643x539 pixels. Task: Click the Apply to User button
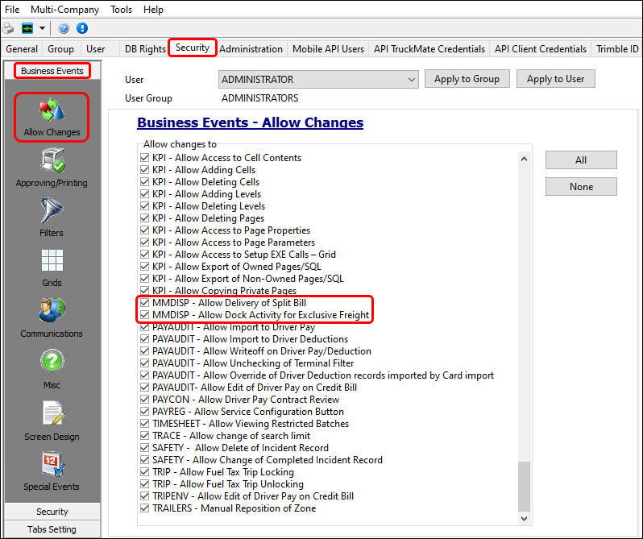click(555, 79)
